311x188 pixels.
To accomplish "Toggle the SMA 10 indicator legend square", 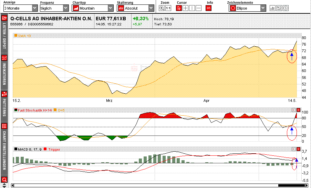I will [15, 35].
